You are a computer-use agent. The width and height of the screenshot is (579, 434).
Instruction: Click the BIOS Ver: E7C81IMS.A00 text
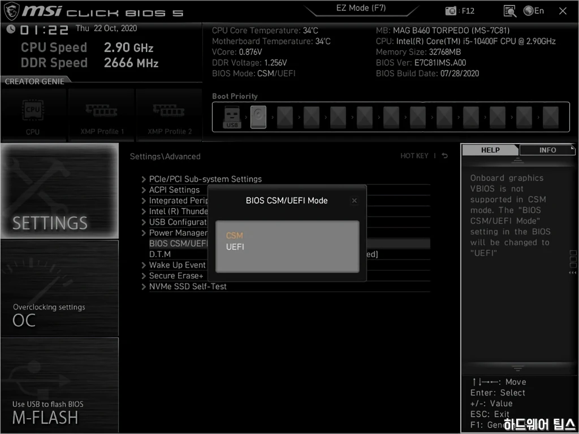click(x=421, y=63)
